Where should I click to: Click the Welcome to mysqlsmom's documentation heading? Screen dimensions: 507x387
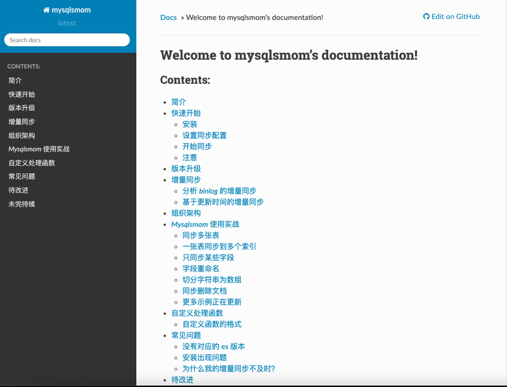pyautogui.click(x=289, y=55)
